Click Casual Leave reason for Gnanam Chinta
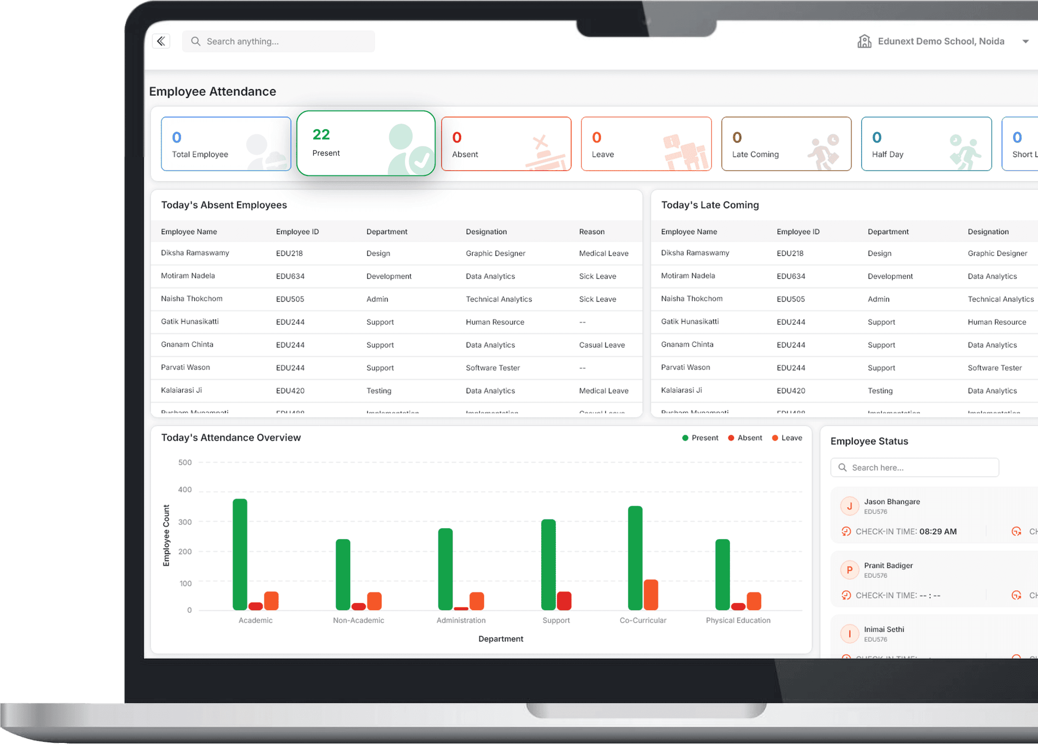This screenshot has height=746, width=1038. pyautogui.click(x=602, y=345)
